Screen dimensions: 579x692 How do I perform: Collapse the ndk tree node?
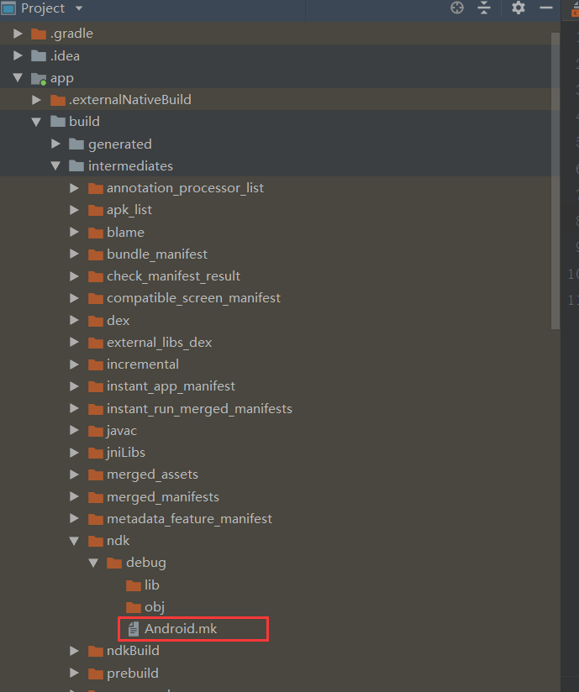point(75,540)
